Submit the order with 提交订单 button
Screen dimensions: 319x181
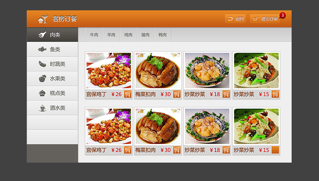click(x=265, y=19)
